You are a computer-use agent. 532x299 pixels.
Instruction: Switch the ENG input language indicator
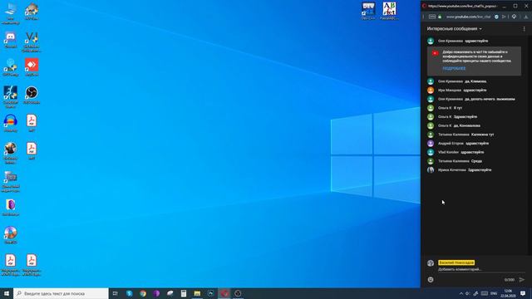click(494, 293)
